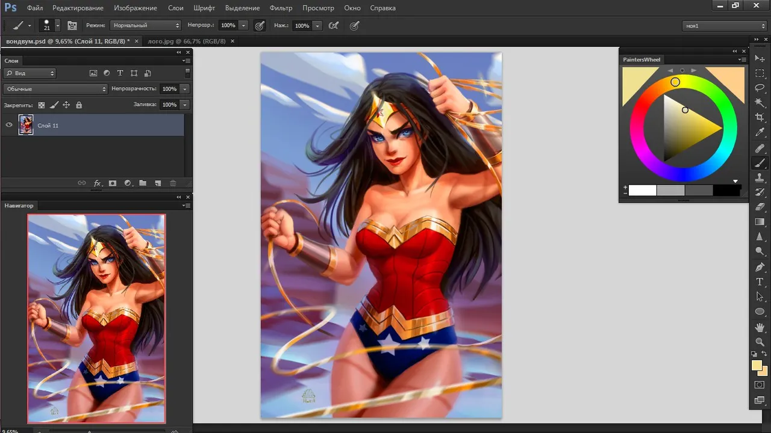Open layer Заливка dropdown arrow
The width and height of the screenshot is (771, 433).
[x=184, y=105]
